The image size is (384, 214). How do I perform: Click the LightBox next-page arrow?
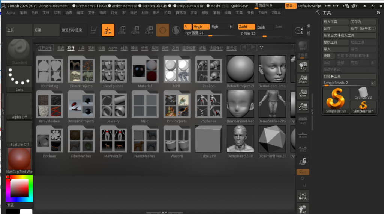point(253,48)
